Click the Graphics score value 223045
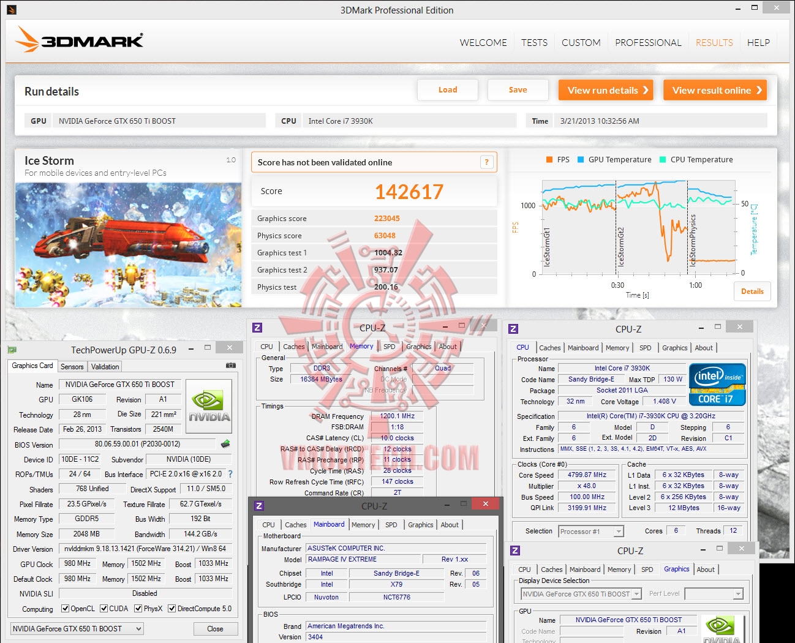This screenshot has width=795, height=643. [x=387, y=219]
